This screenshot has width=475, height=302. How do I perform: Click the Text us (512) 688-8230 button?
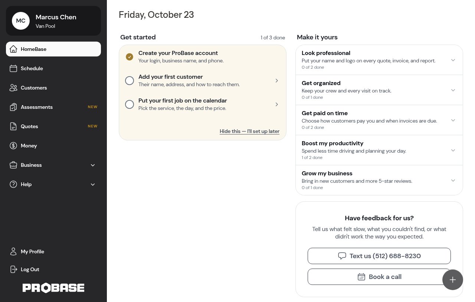(379, 256)
